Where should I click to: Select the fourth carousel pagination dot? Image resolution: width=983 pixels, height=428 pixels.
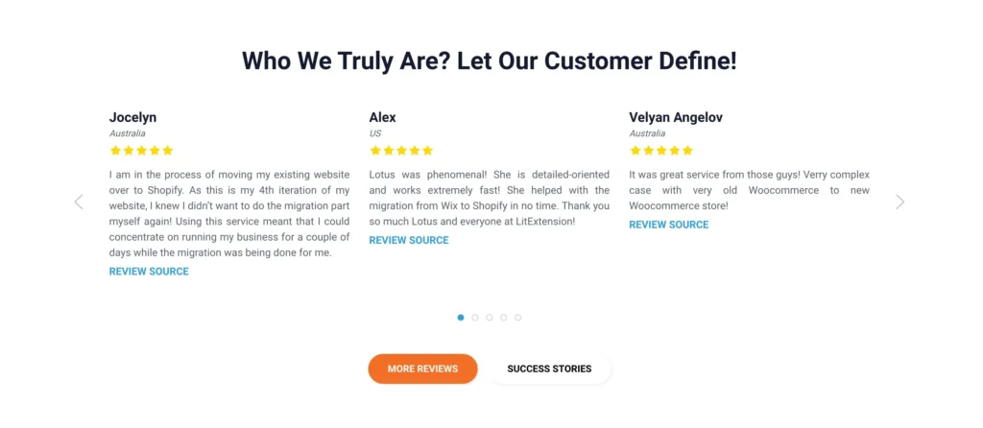503,317
